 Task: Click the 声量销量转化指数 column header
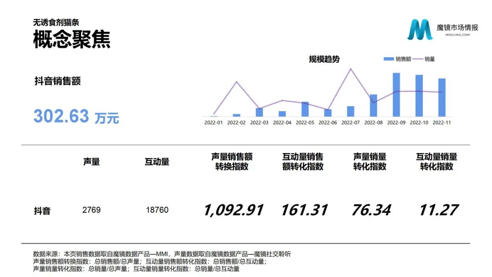pyautogui.click(x=369, y=162)
